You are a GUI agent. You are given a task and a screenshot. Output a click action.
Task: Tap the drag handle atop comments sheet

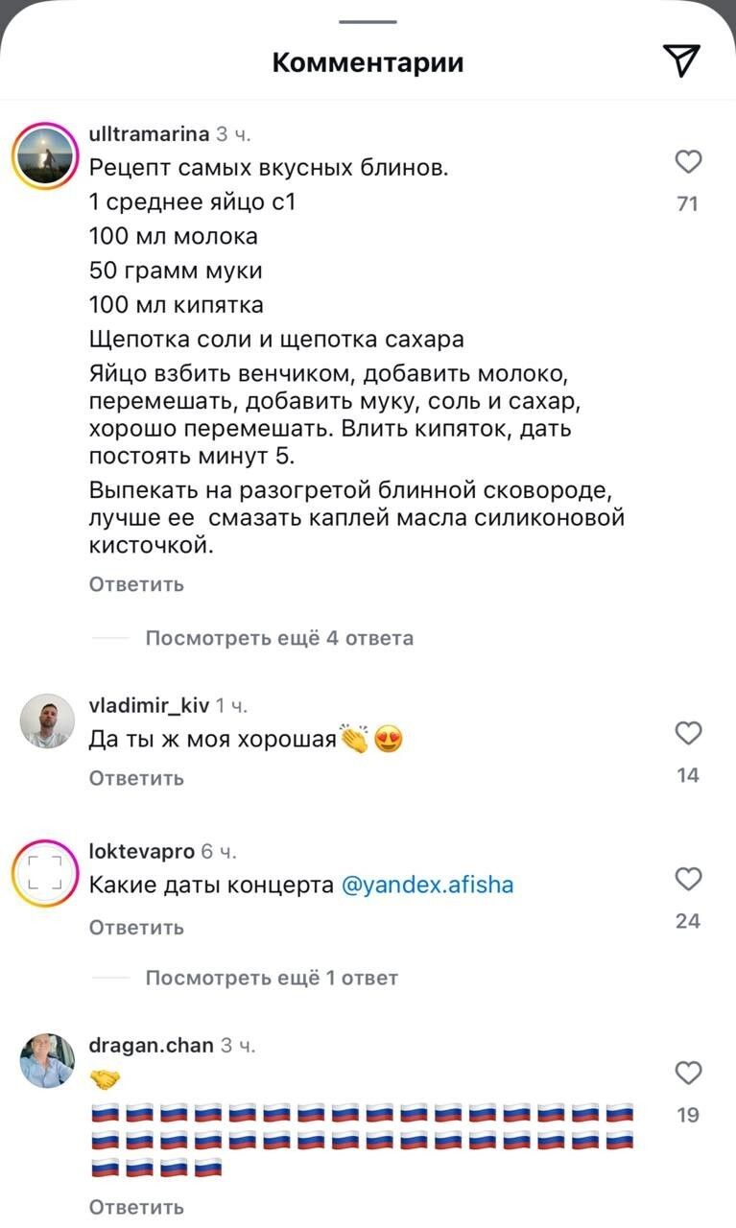pyautogui.click(x=368, y=21)
